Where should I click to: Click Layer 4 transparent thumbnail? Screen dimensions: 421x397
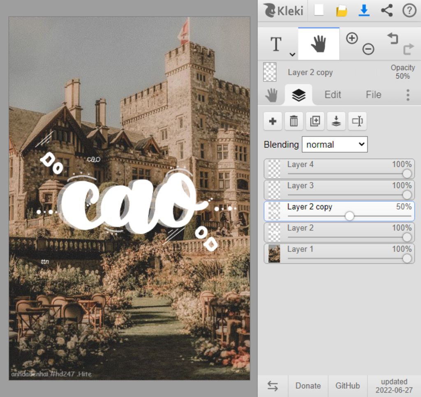(x=274, y=169)
